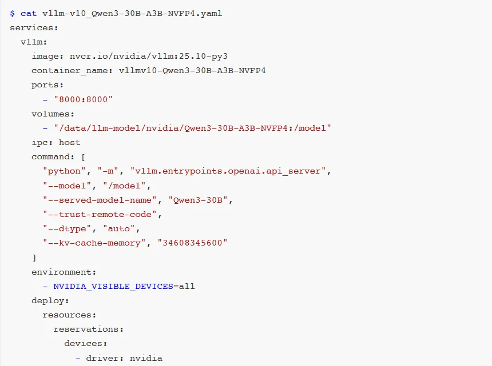The height and width of the screenshot is (366, 492).
Task: Click the NVIDIA_VISIBLE_DEVICES variable name
Action: coord(113,286)
